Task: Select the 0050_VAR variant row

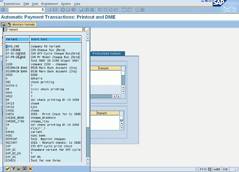Action: pyautogui.click(x=43, y=46)
